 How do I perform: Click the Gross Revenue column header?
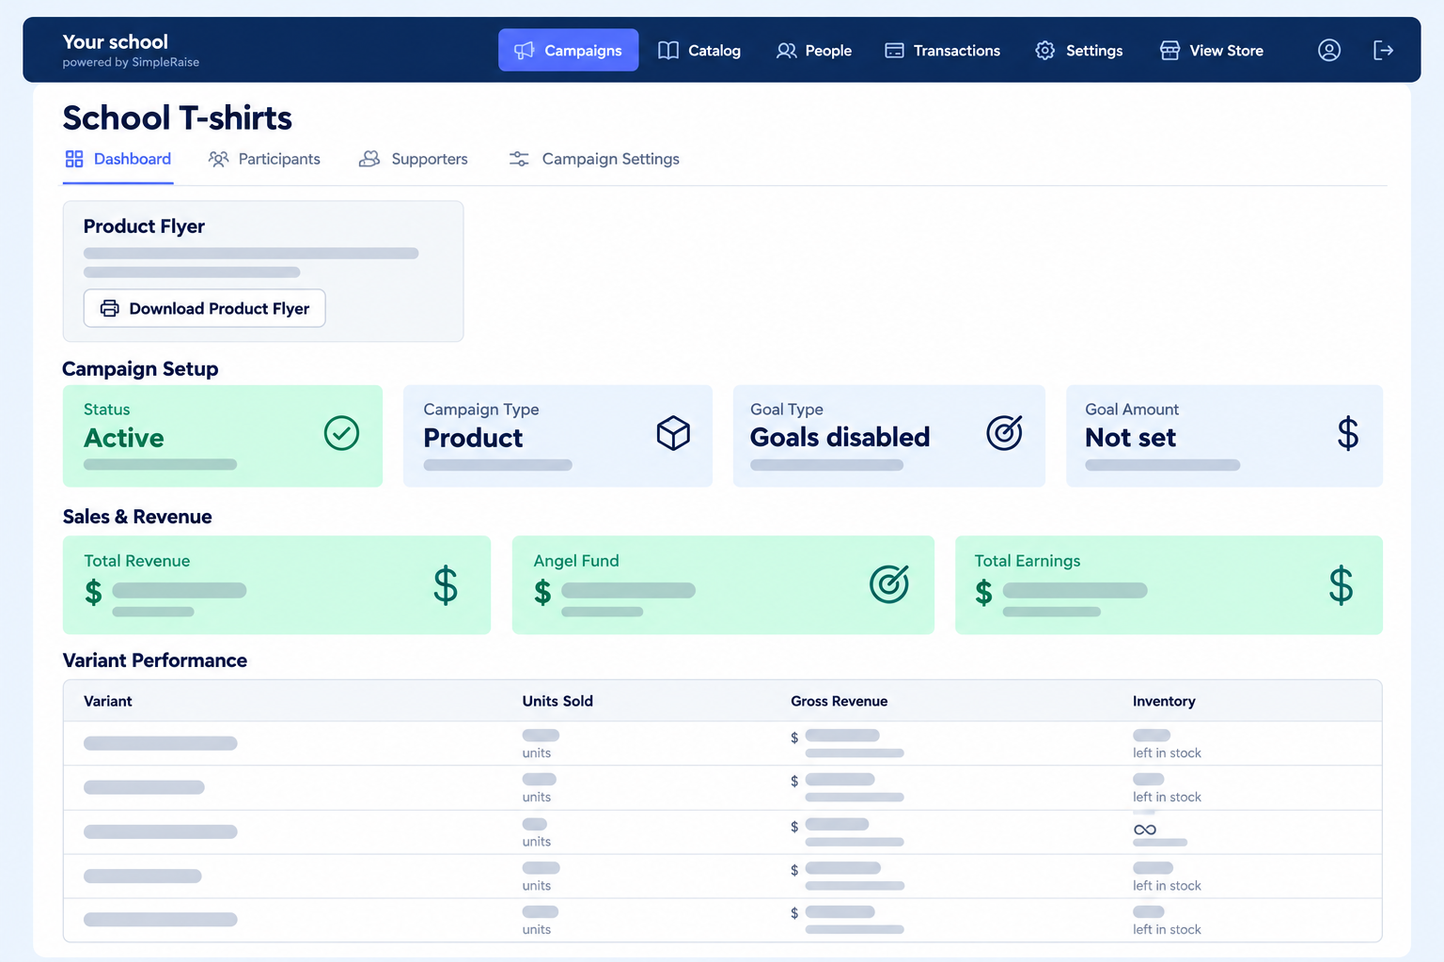(840, 701)
